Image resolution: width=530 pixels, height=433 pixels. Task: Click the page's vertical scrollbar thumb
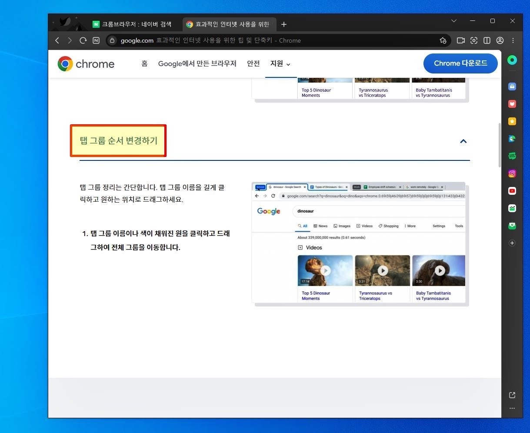coord(500,145)
